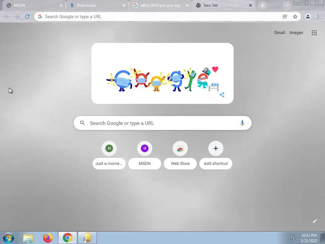The width and height of the screenshot is (325, 244).
Task: Open the Web Store shortcut icon
Action: coord(180,148)
